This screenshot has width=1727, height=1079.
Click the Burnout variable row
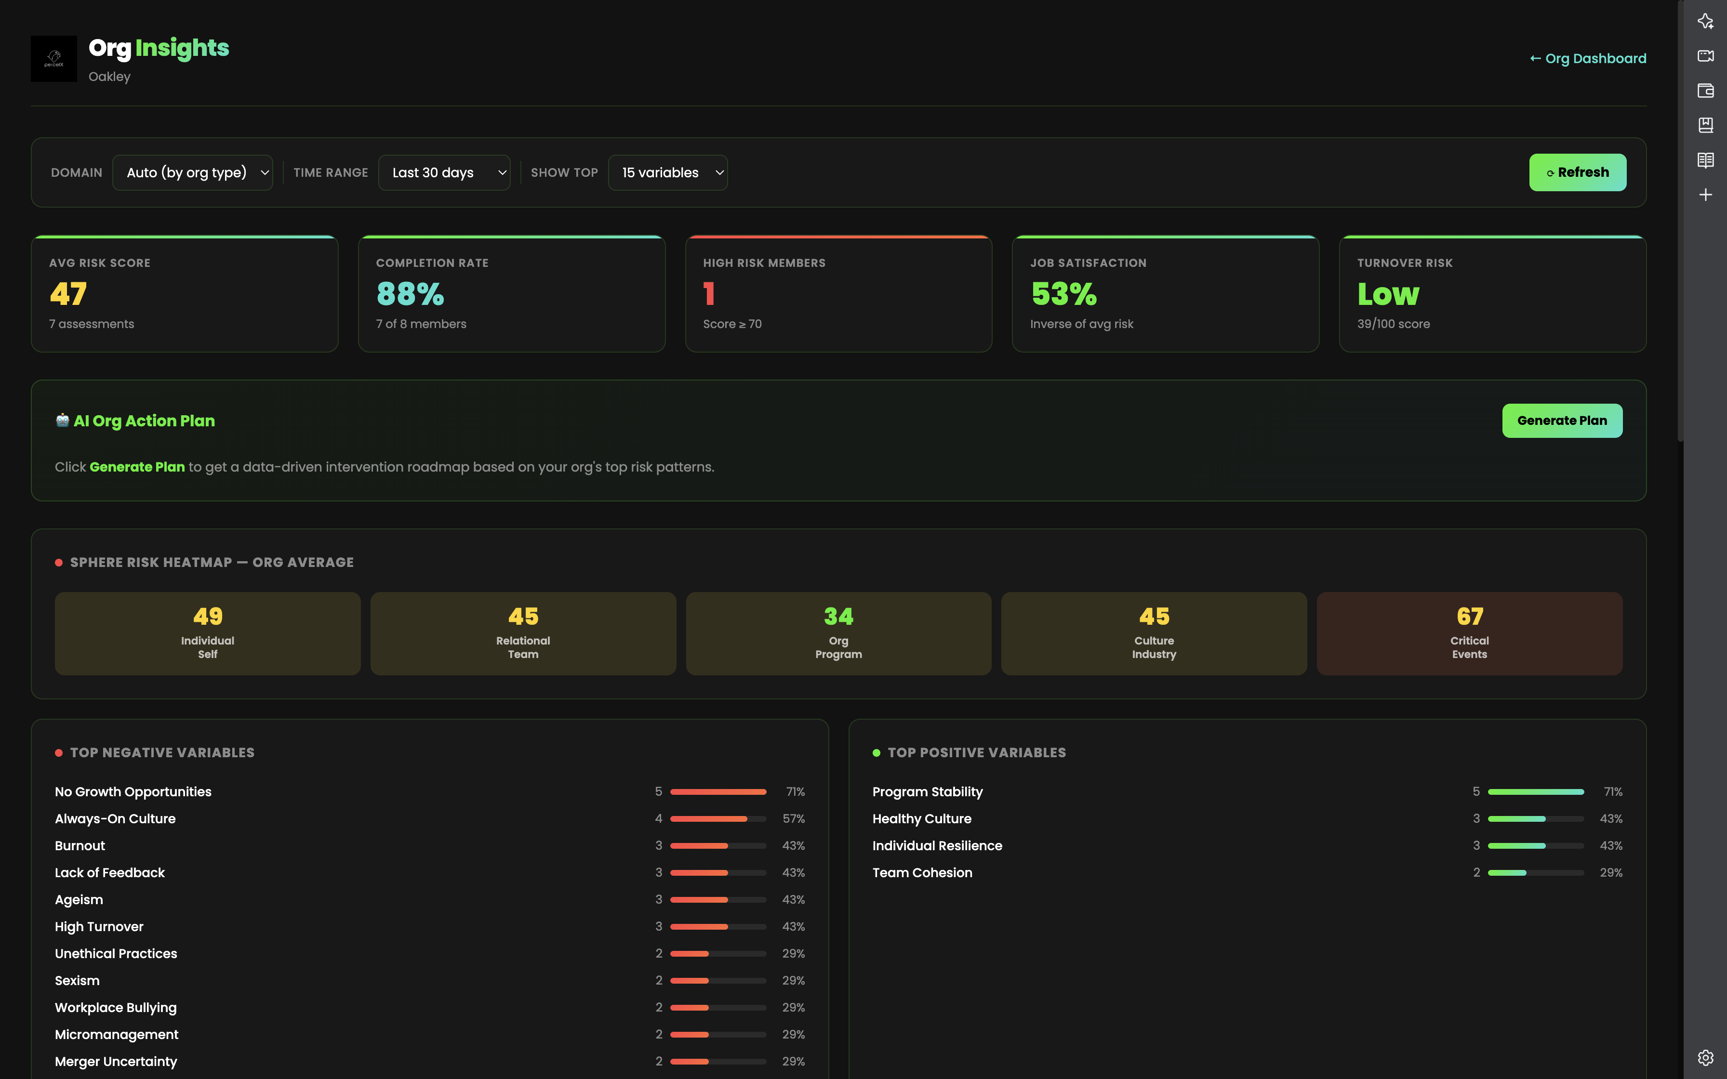[430, 846]
